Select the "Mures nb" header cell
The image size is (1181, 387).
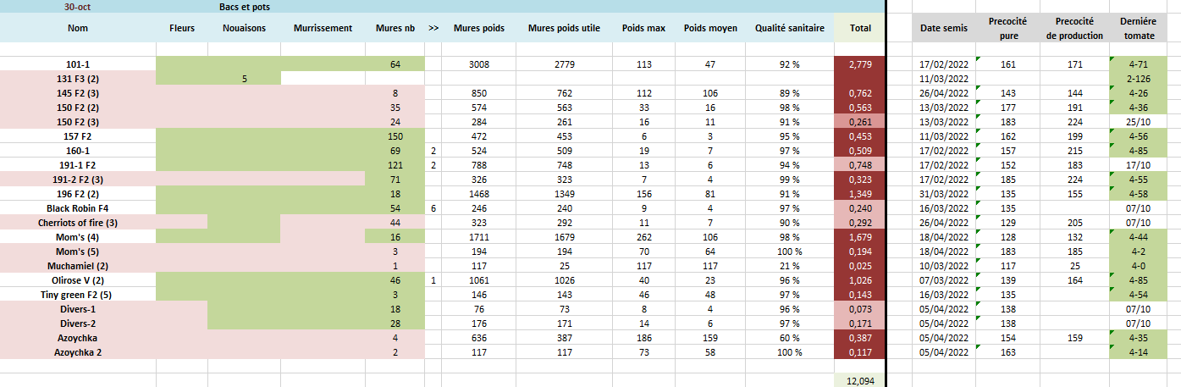(x=395, y=28)
